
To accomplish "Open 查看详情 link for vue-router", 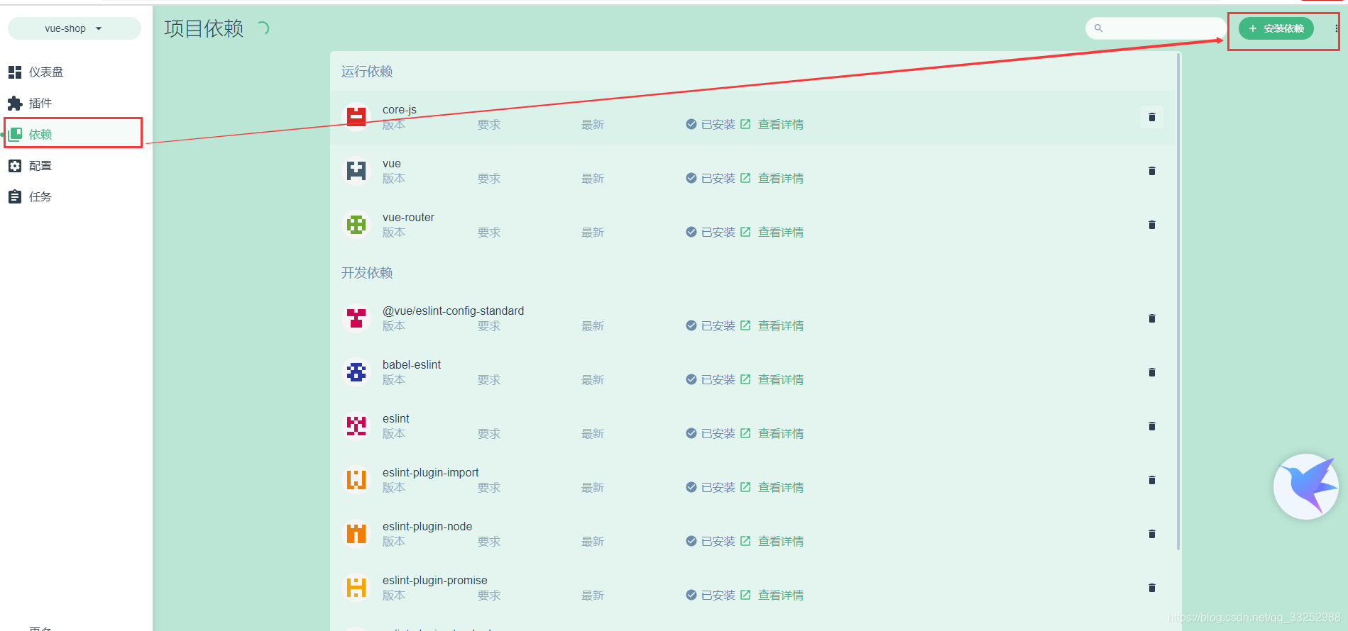I will pyautogui.click(x=772, y=233).
